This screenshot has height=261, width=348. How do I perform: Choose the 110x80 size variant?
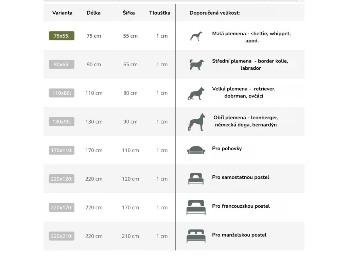point(62,93)
